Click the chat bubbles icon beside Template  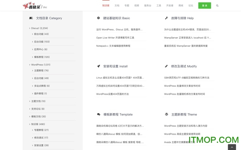(99, 114)
